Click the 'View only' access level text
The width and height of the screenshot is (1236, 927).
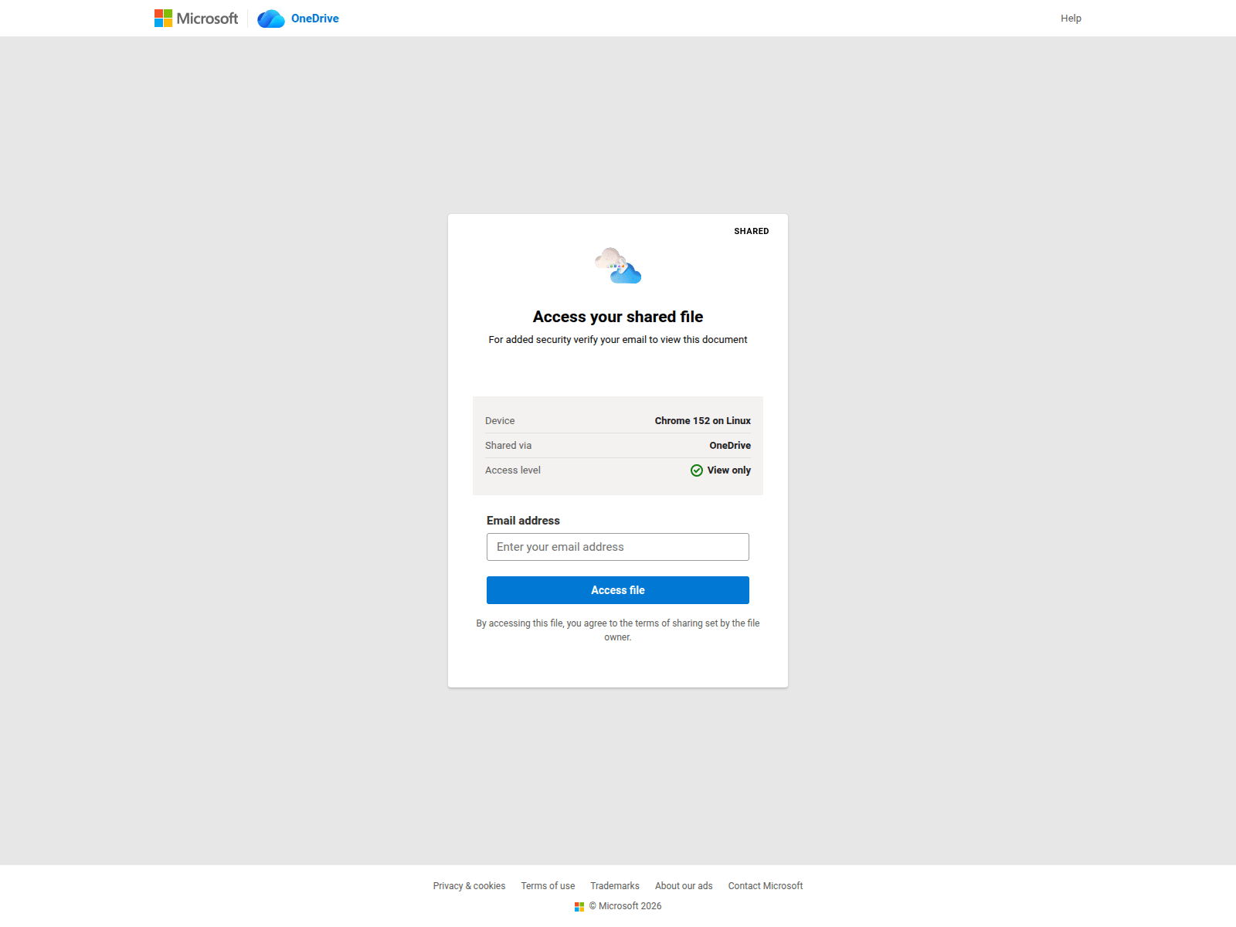pyautogui.click(x=729, y=470)
